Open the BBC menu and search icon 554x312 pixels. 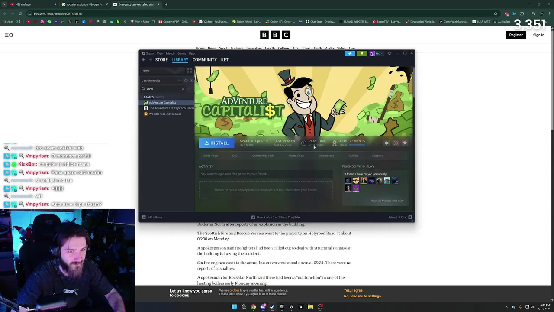pos(9,35)
